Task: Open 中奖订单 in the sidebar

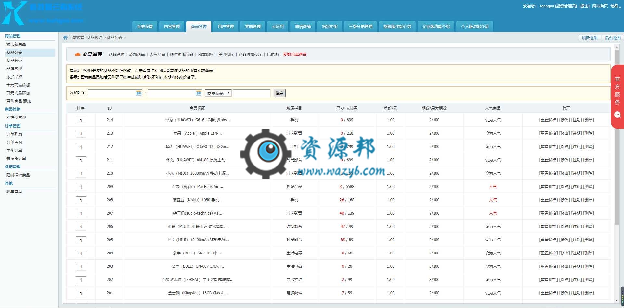Action: pyautogui.click(x=14, y=151)
